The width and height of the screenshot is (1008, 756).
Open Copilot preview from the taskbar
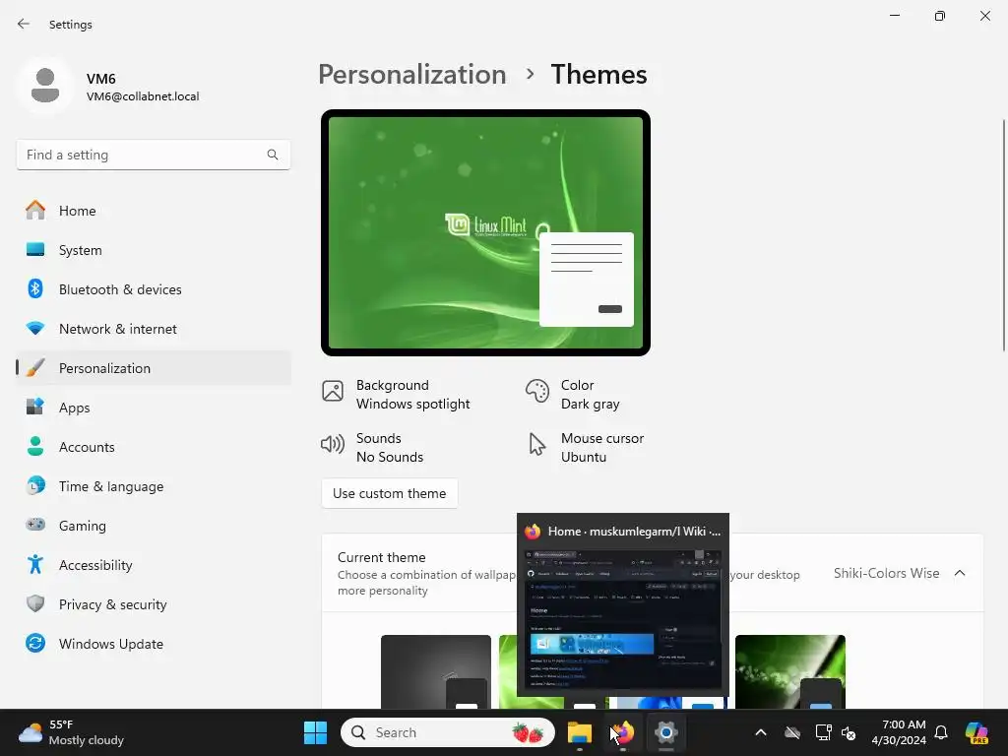coord(977,732)
